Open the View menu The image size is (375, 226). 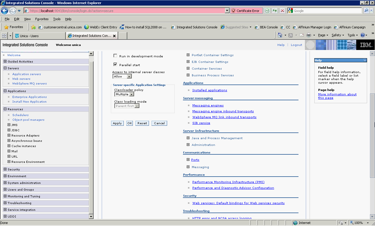click(x=27, y=19)
